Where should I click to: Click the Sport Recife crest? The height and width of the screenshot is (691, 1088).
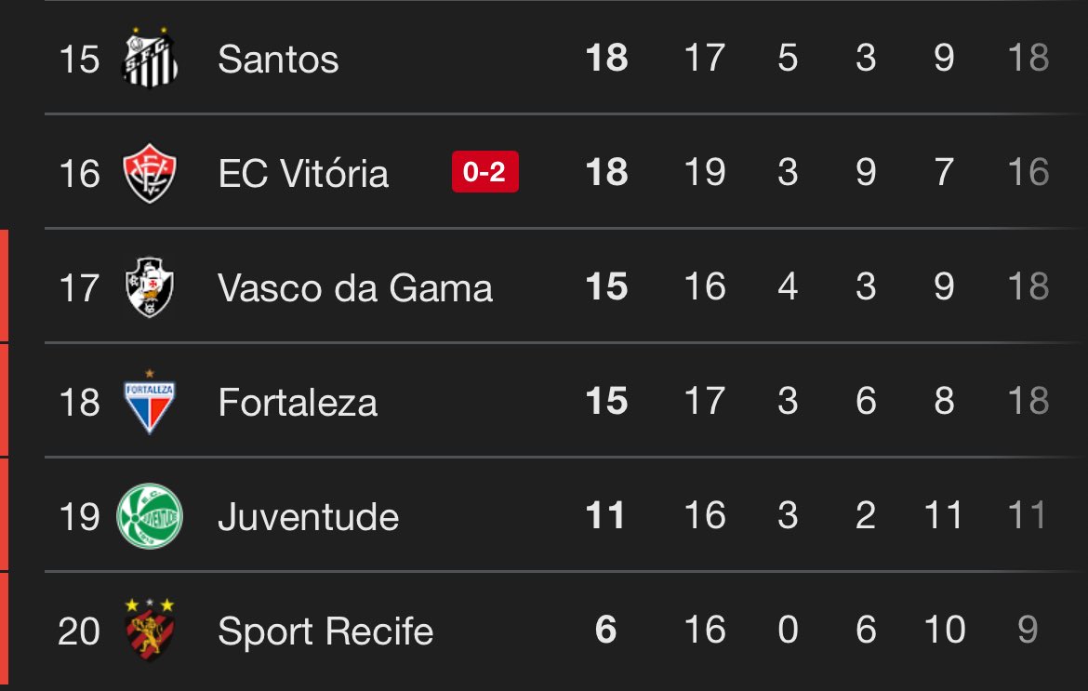(x=150, y=630)
